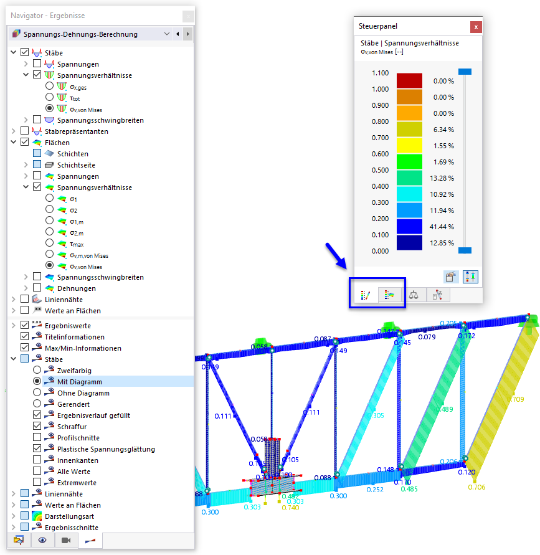Close the Navigator panel
The image size is (540, 555).
tap(188, 16)
